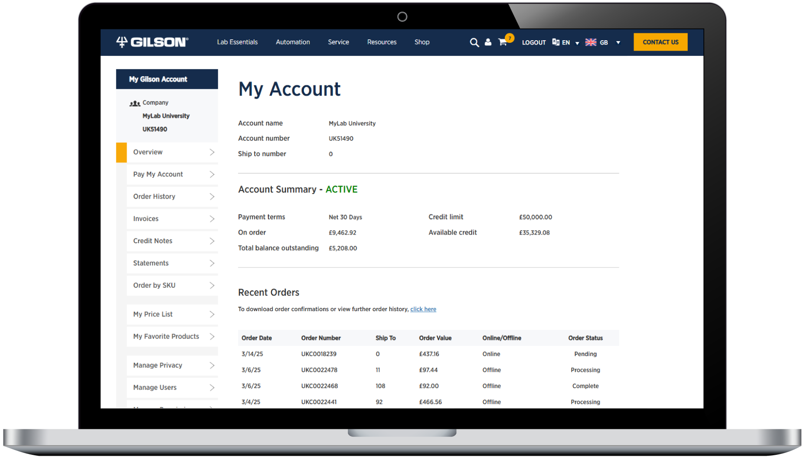The width and height of the screenshot is (804, 457).
Task: Click the £50,000.00 credit limit value
Action: 536,217
